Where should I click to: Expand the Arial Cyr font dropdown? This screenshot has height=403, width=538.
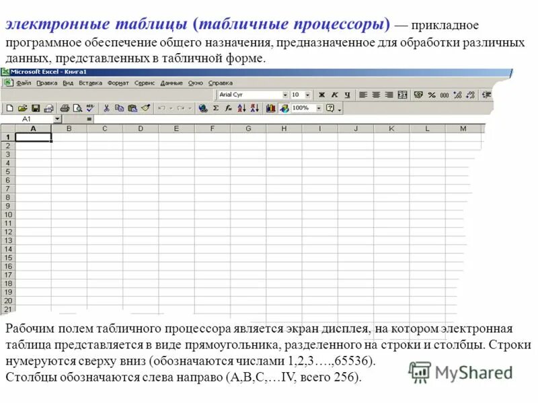284,95
